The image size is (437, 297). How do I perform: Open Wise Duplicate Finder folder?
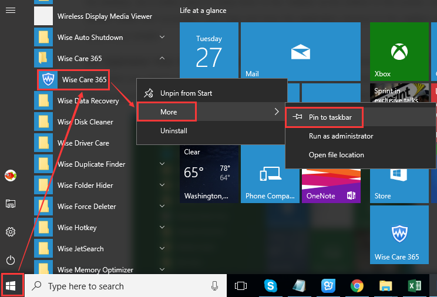click(100, 164)
